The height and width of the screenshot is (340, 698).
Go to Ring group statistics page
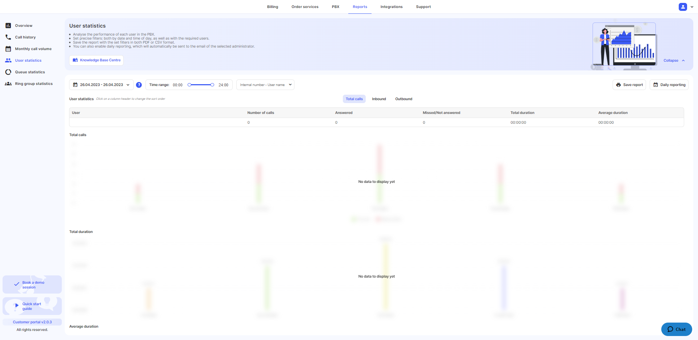pos(33,84)
